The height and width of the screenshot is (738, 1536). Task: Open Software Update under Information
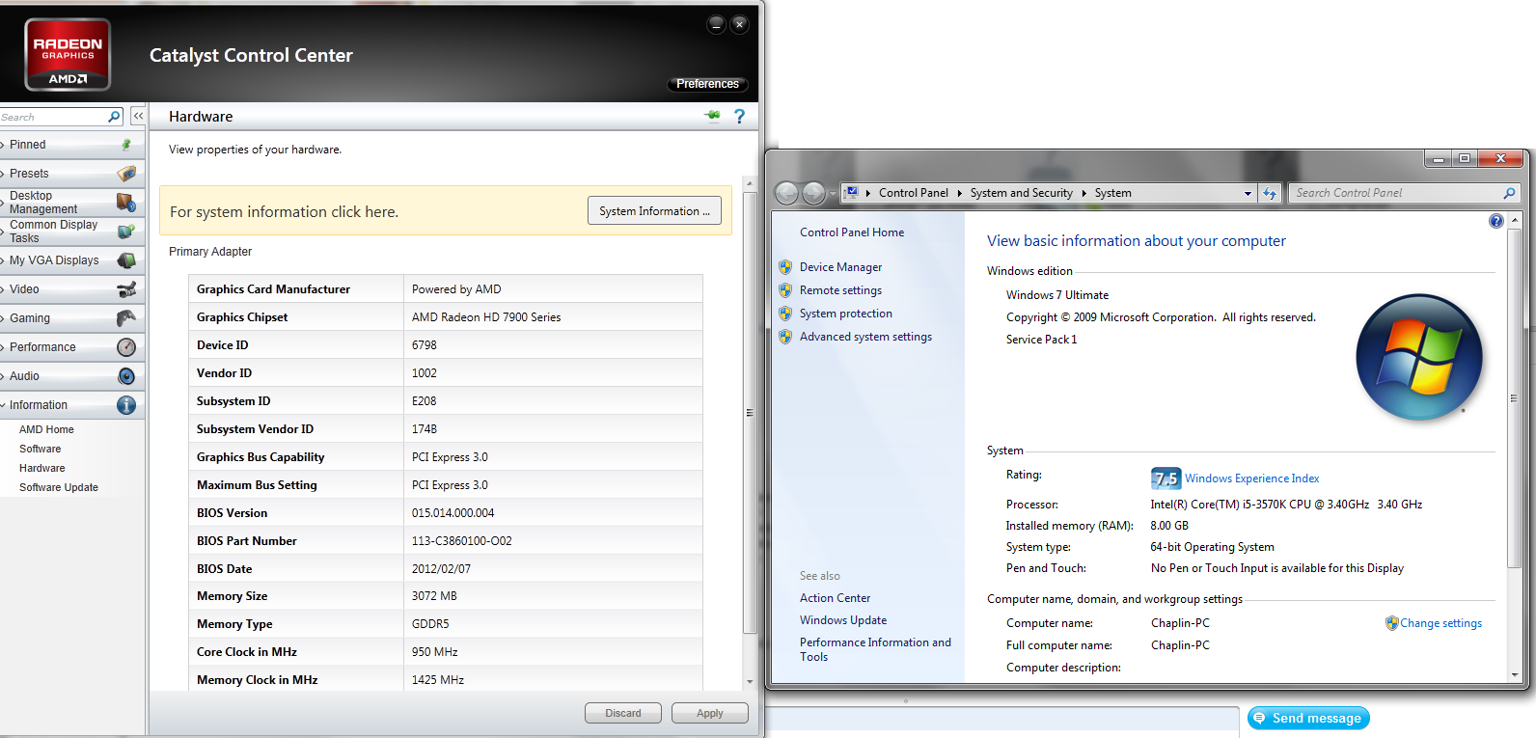(59, 487)
